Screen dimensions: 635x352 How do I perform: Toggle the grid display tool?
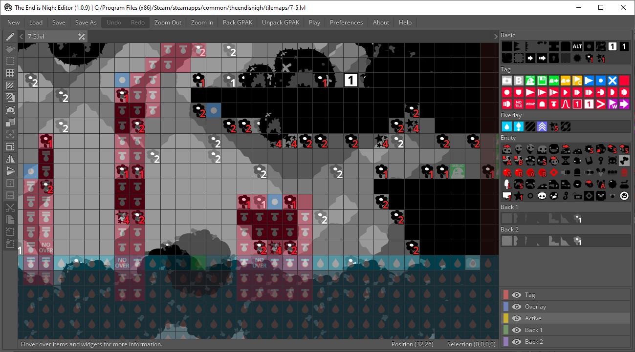point(10,73)
